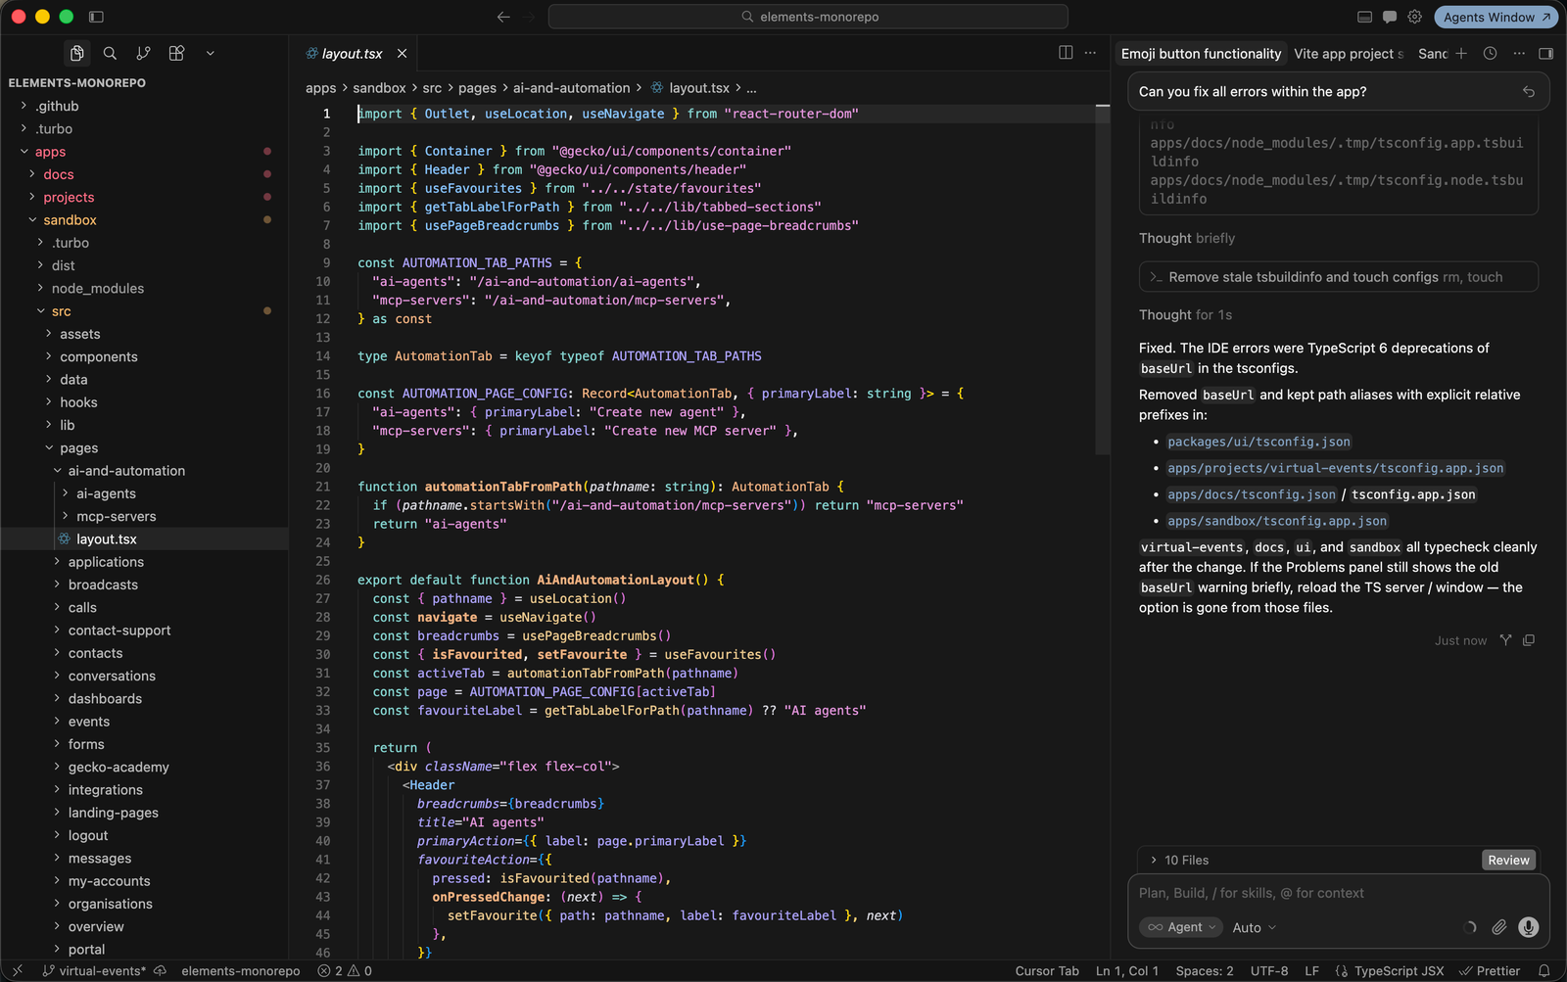Click ai-and-automation in breadcrumbs
The image size is (1567, 982).
[x=571, y=88]
